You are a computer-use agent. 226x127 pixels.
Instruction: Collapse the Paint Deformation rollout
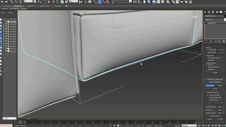point(215,82)
